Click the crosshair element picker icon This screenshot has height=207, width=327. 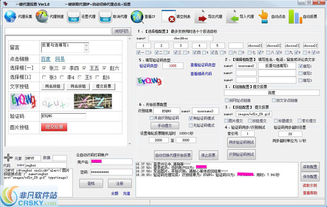pos(8,158)
